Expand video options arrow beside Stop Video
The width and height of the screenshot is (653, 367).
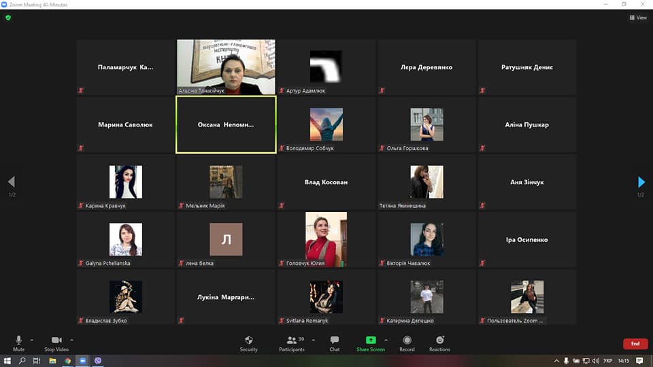[72, 340]
